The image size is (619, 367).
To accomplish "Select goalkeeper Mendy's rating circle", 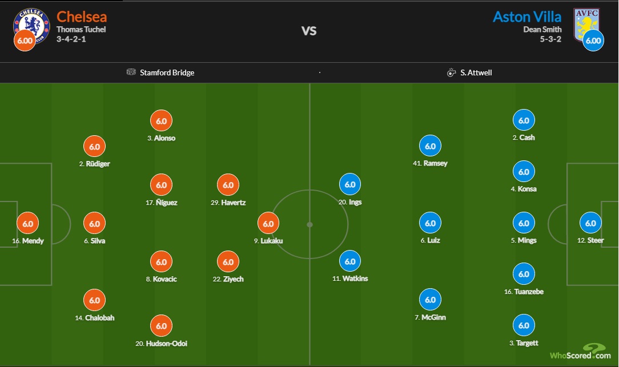I will click(27, 224).
